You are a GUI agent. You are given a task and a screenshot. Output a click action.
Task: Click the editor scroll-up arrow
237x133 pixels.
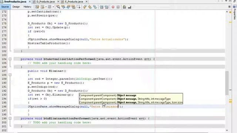pos(227,12)
